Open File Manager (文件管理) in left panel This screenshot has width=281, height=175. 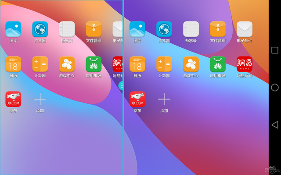pyautogui.click(x=94, y=29)
